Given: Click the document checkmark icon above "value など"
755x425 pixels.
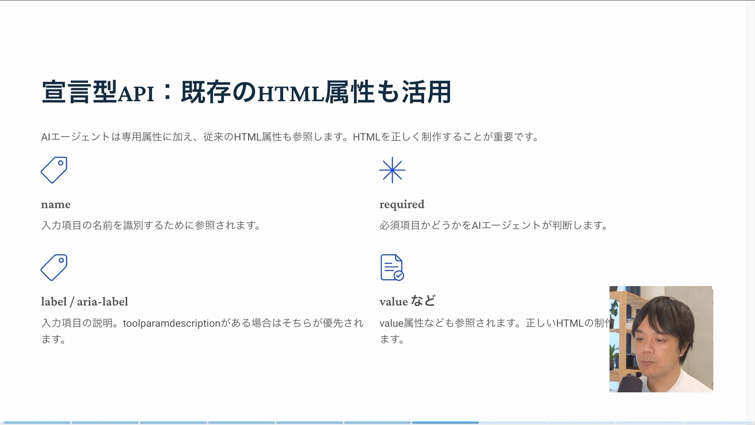Looking at the screenshot, I should 392,268.
